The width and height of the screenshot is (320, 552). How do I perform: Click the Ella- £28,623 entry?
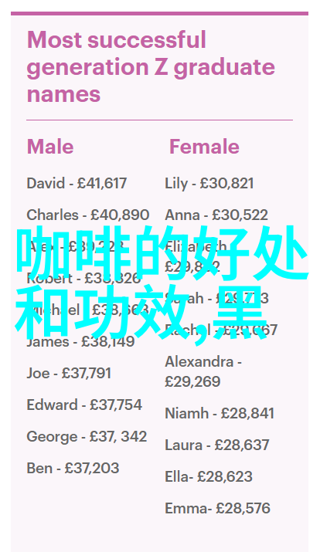[209, 476]
